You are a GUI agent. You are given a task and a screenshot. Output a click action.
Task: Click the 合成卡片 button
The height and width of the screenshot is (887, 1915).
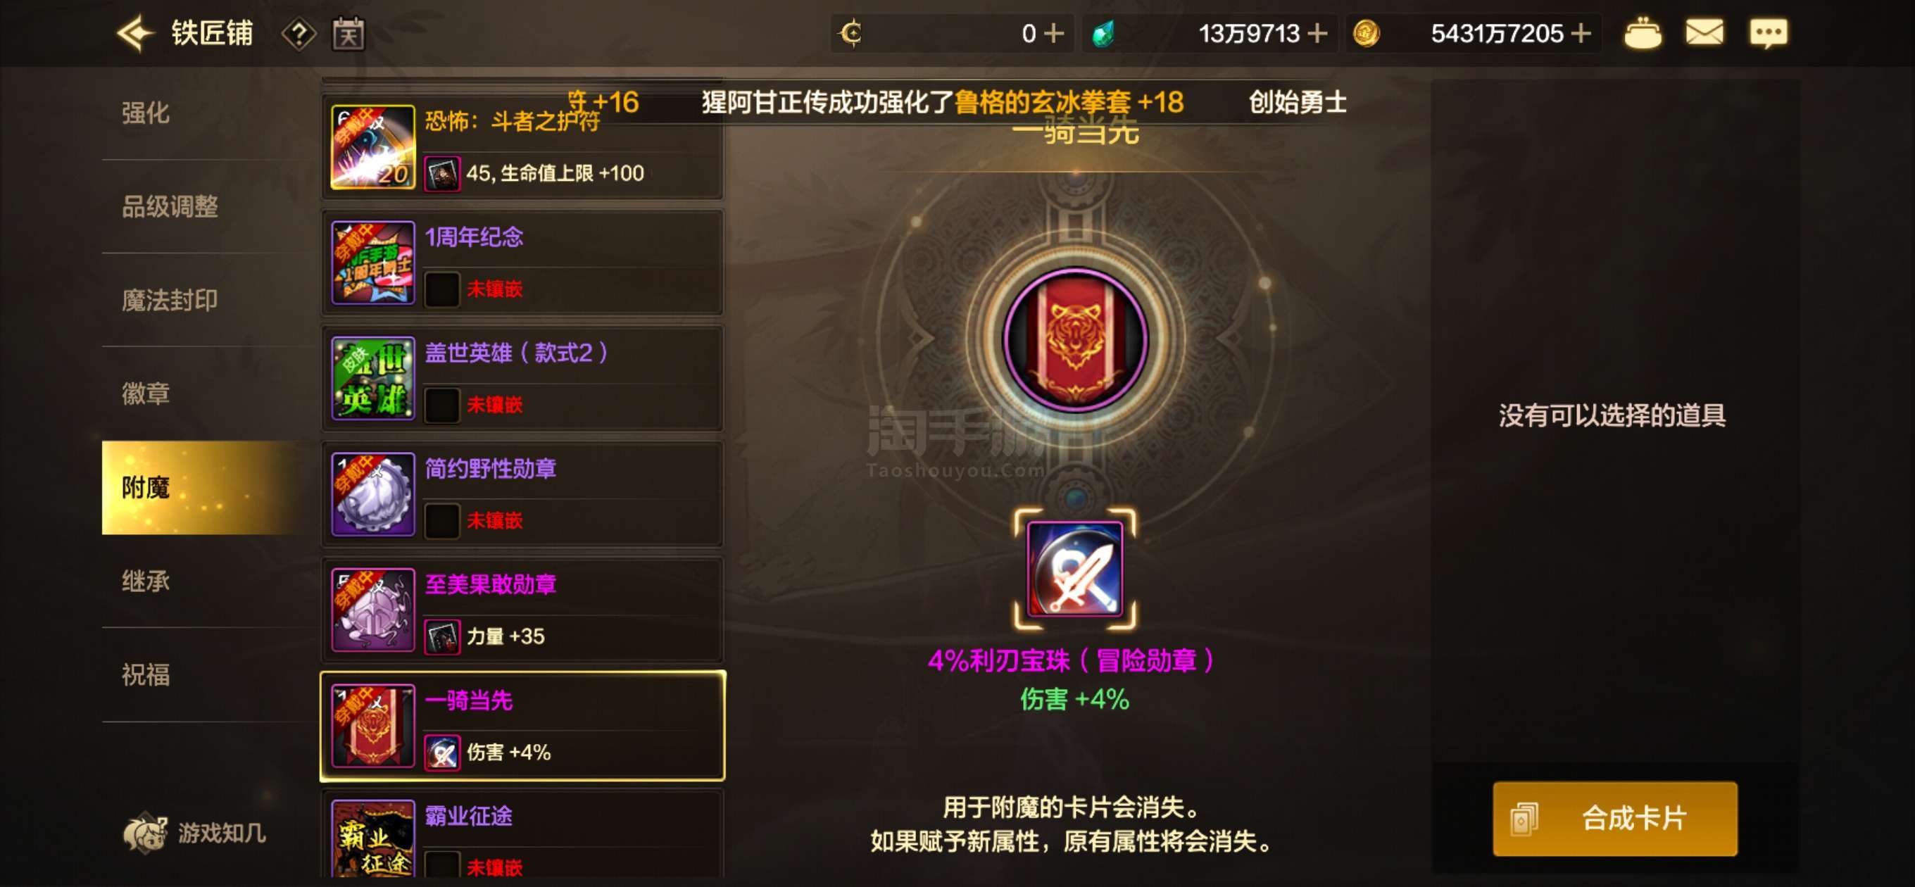(x=1614, y=818)
